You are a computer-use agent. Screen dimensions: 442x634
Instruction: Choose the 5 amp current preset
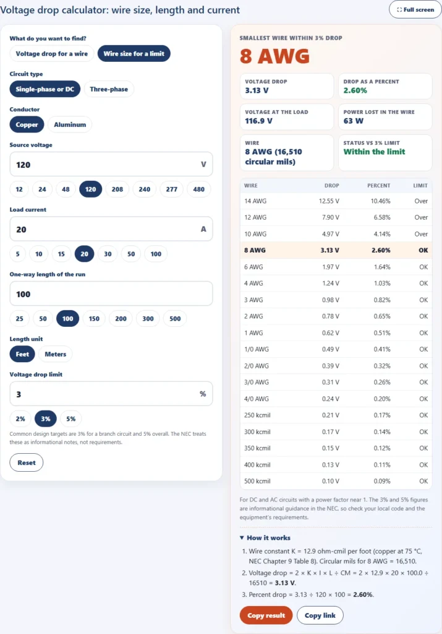tap(17, 253)
